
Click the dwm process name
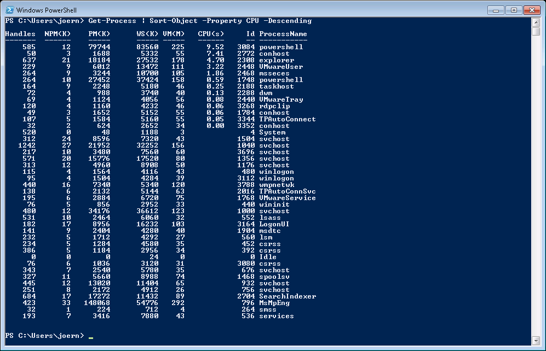coord(266,93)
